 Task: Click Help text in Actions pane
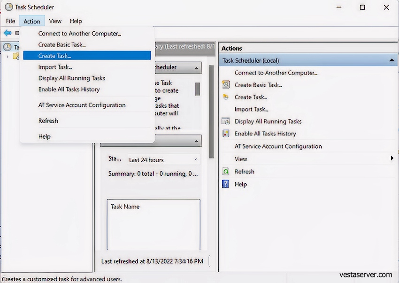[240, 184]
